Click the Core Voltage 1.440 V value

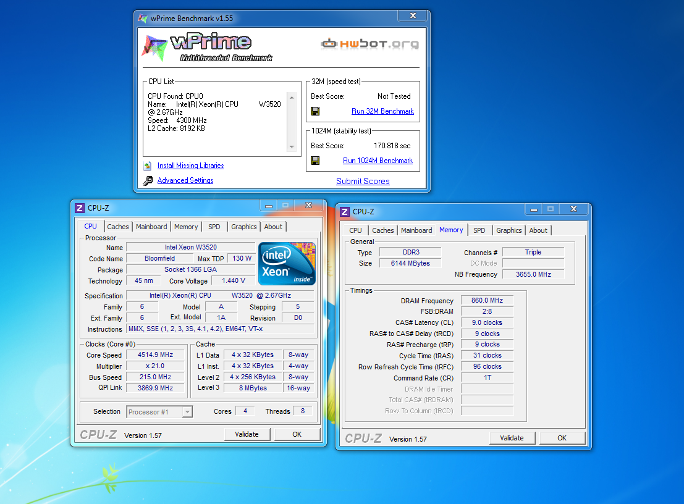click(x=234, y=281)
